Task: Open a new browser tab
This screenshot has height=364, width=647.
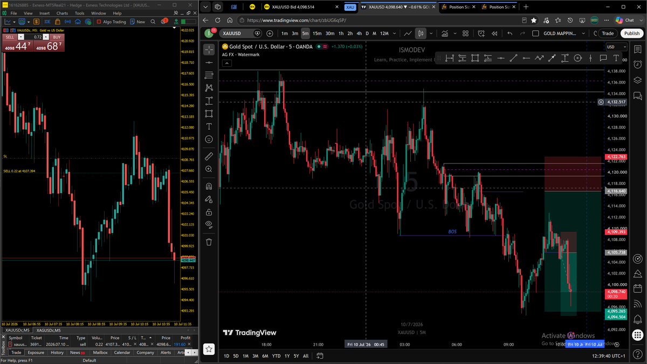Action: click(526, 7)
